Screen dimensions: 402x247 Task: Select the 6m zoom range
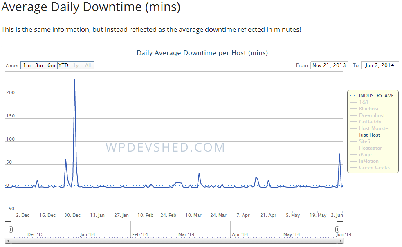click(x=51, y=65)
